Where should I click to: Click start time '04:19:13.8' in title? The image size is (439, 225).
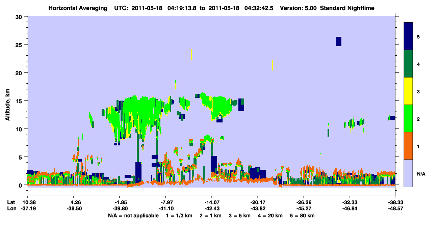tap(182, 8)
